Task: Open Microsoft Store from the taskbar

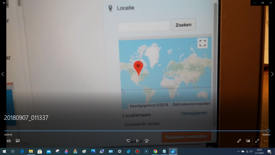Action: [40, 151]
